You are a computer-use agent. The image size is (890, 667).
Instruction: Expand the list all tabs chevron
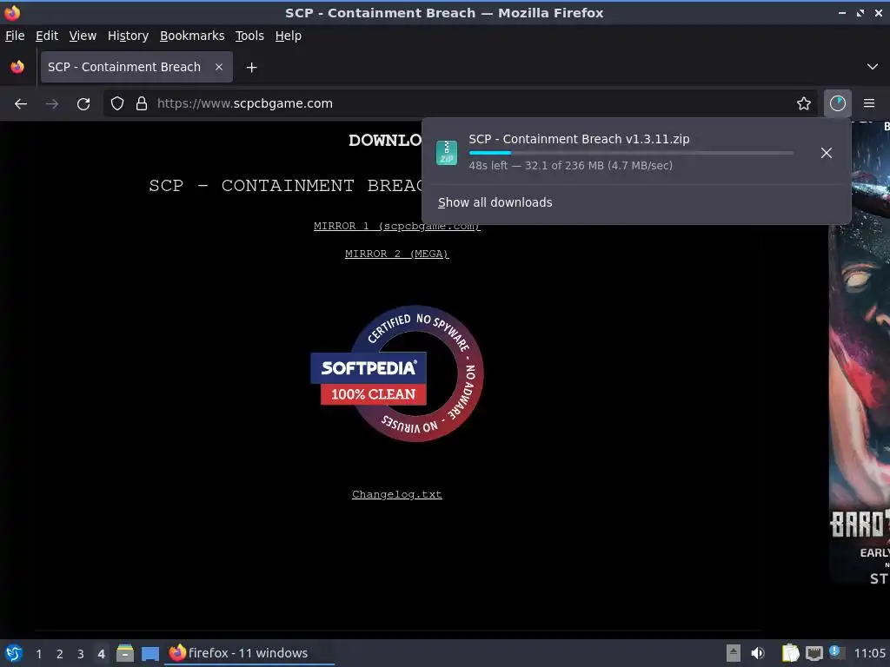coord(872,67)
